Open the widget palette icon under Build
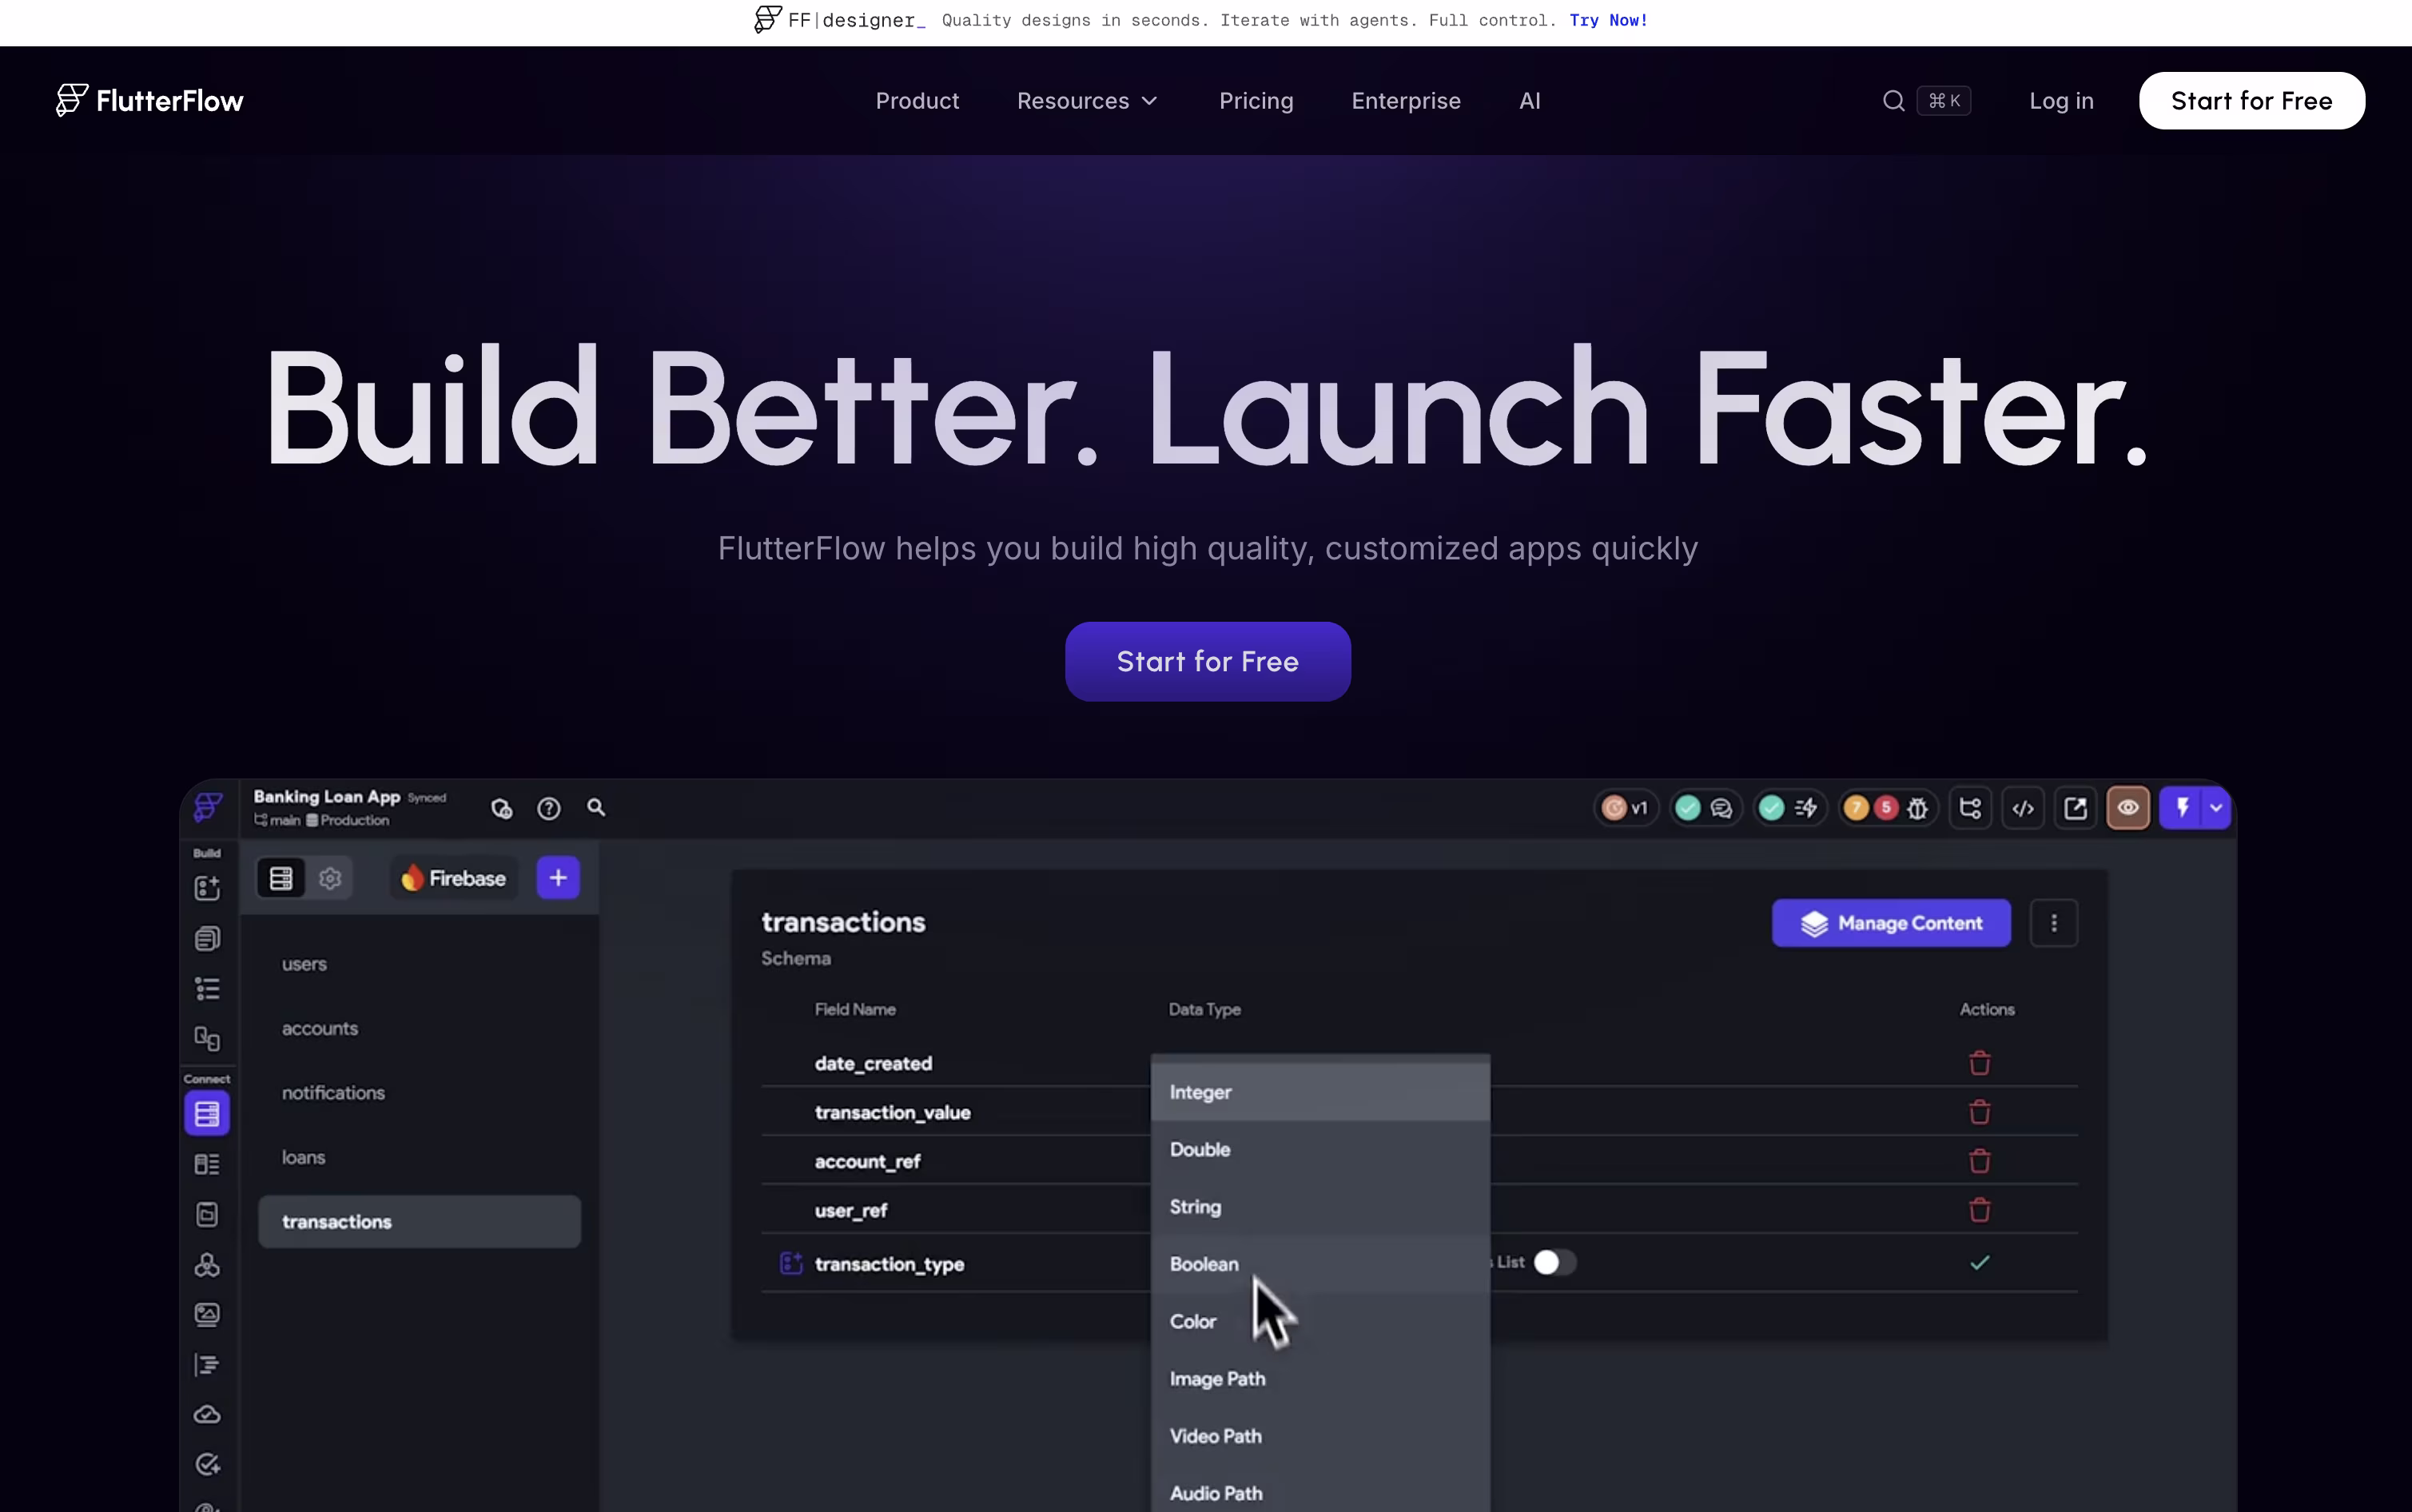The image size is (2412, 1512). (207, 888)
